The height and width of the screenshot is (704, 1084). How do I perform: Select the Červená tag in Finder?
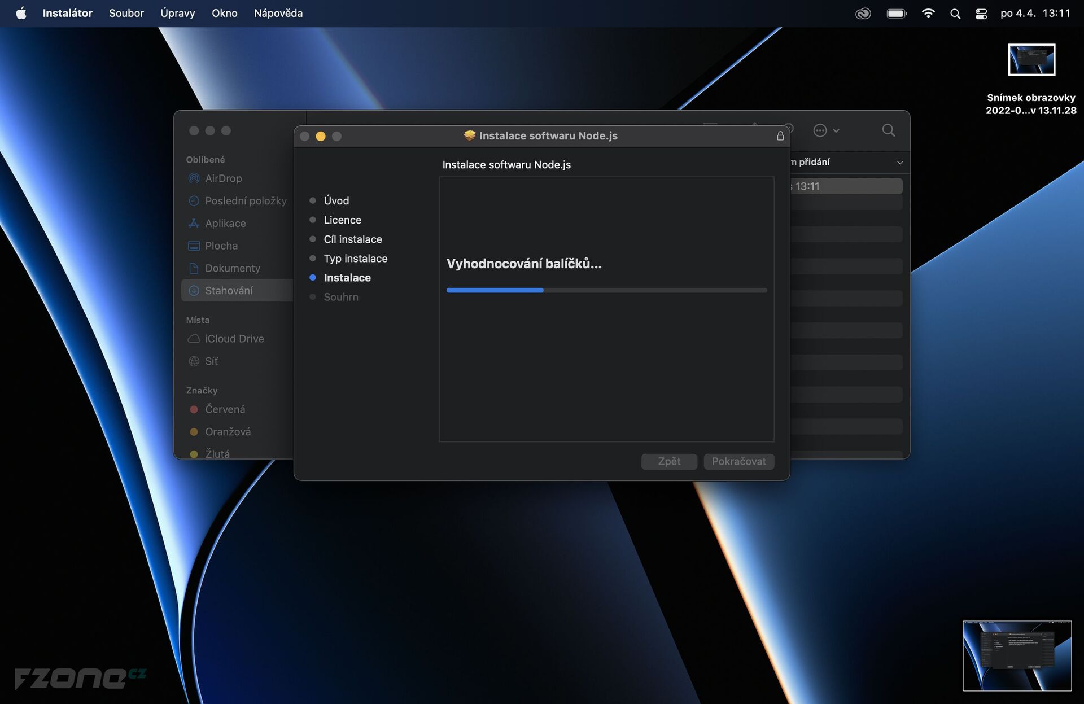[x=225, y=409]
